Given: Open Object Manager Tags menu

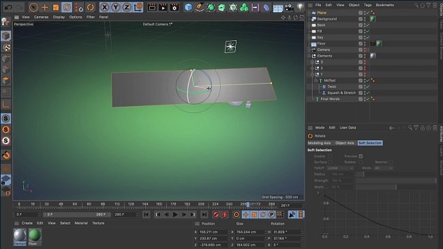Looking at the screenshot, I should point(367,5).
